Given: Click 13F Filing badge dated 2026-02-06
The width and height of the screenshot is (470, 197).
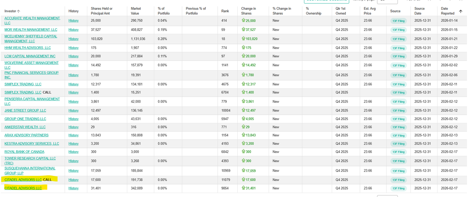Looking at the screenshot, I should click(399, 75).
